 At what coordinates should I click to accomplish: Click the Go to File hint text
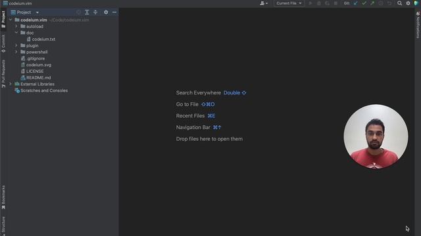[x=187, y=104]
